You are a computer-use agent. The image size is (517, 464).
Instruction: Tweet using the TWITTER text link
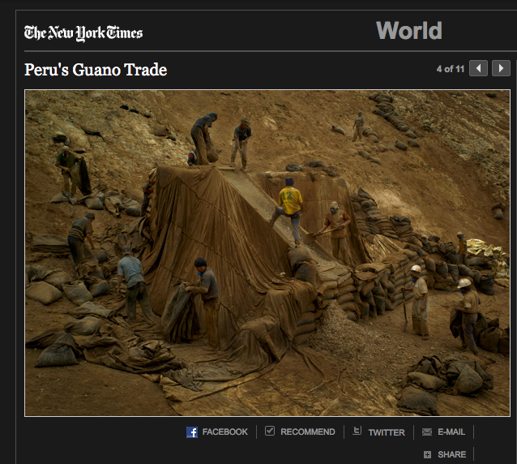point(387,432)
